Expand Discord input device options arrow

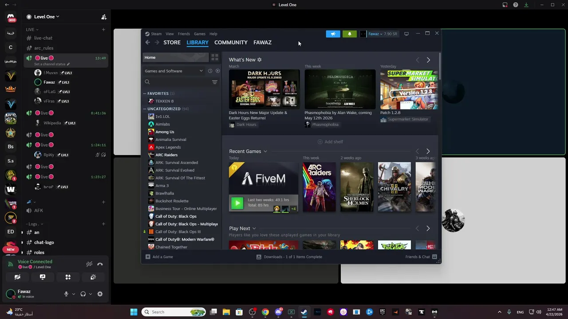[x=74, y=294]
